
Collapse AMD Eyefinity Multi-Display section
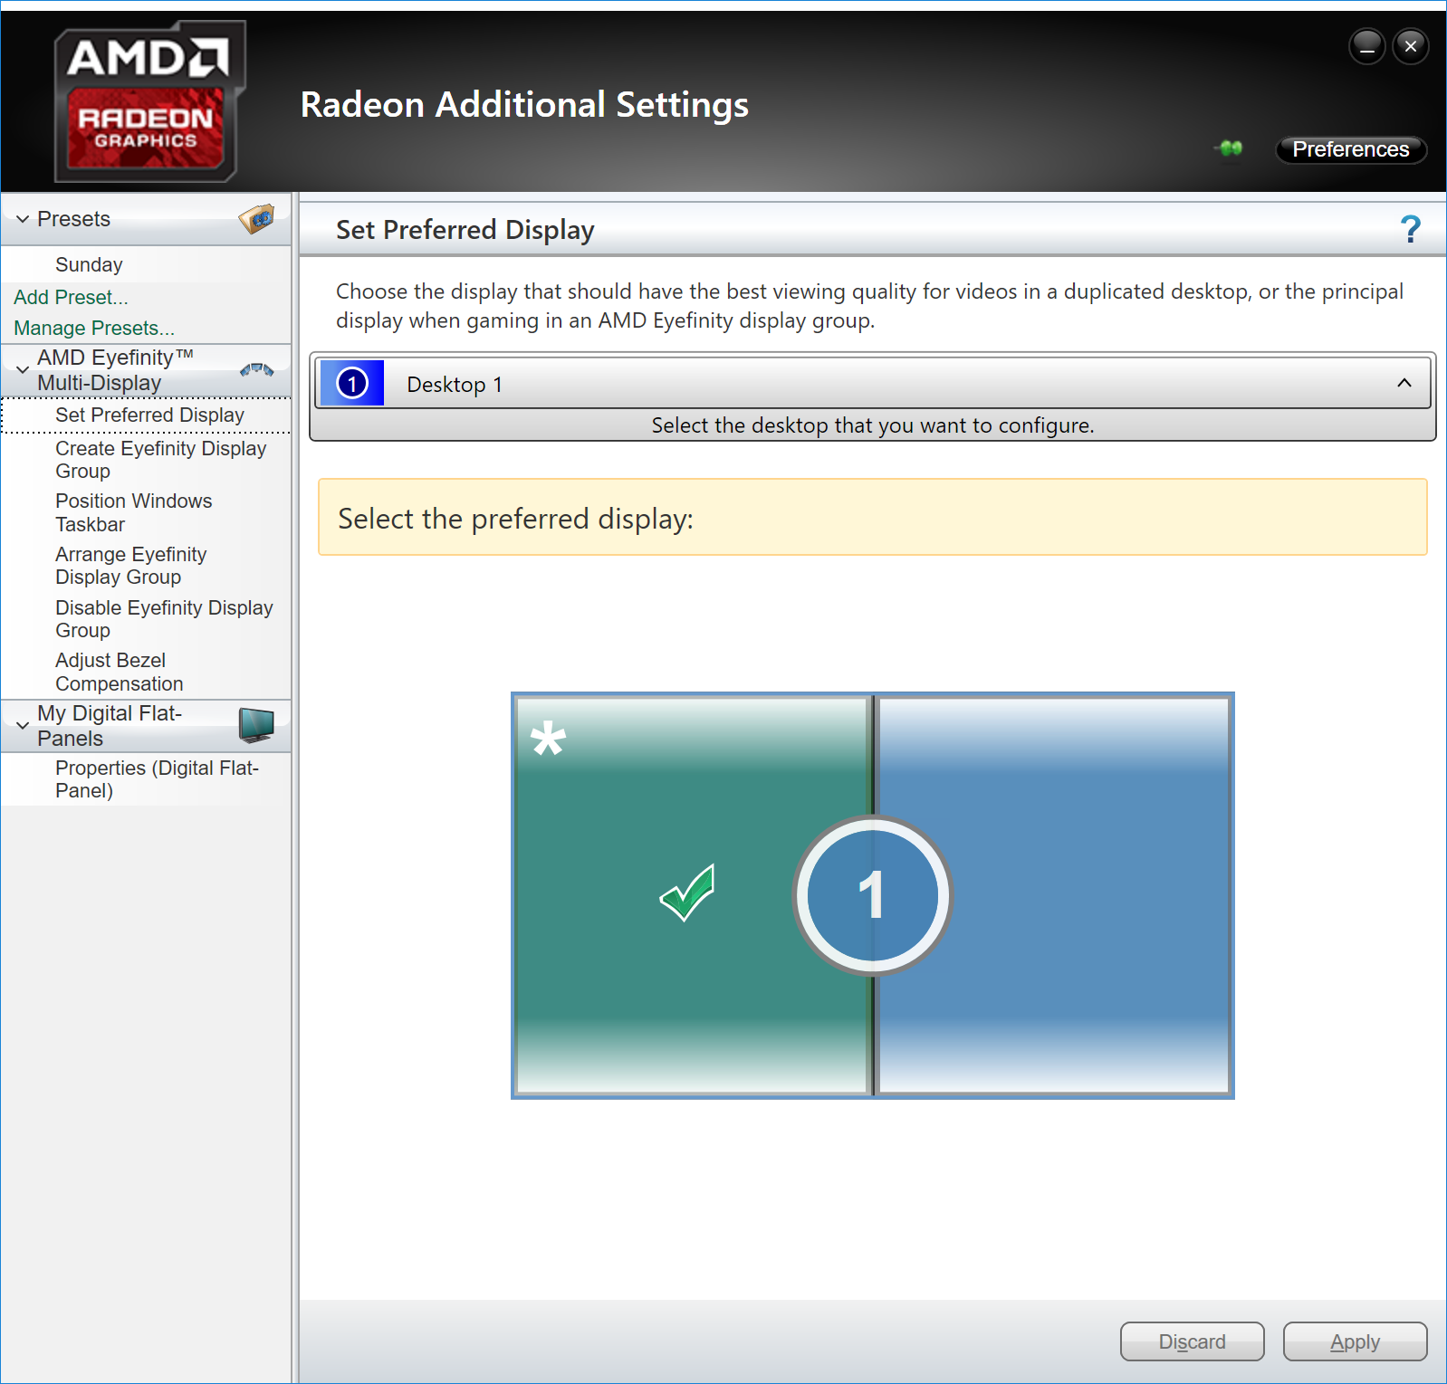tap(23, 370)
